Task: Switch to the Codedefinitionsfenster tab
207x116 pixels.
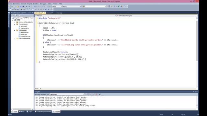Action: [43, 111]
